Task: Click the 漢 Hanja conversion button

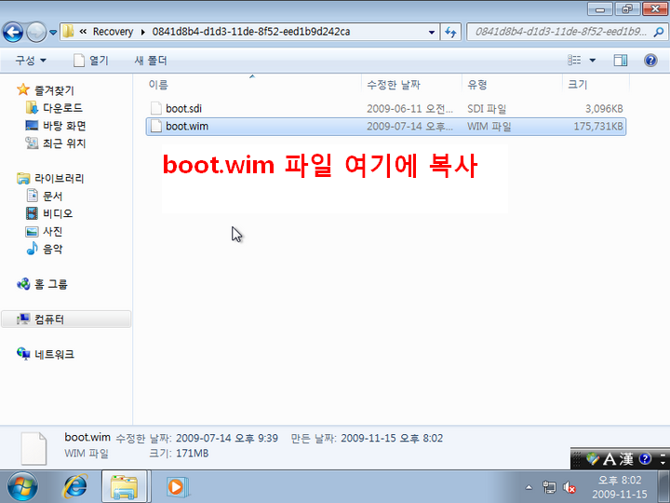Action: pyautogui.click(x=626, y=459)
